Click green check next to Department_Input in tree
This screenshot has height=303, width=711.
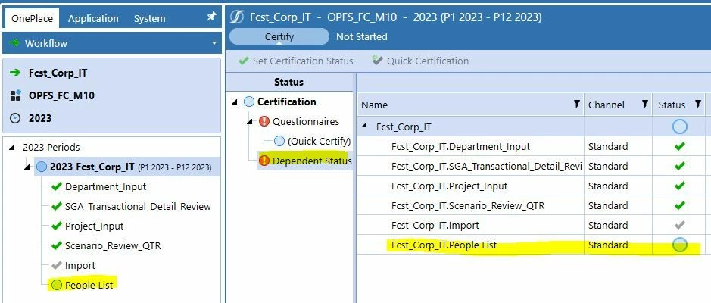(57, 186)
